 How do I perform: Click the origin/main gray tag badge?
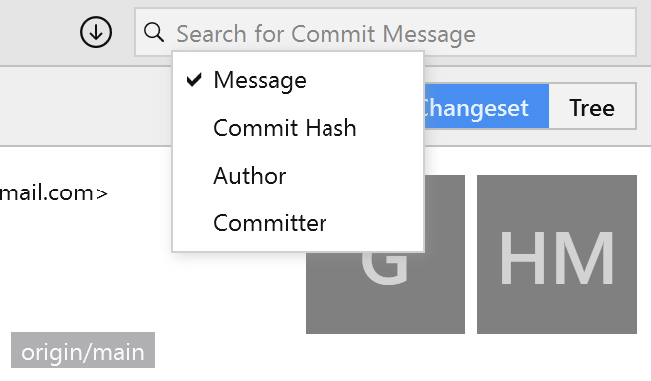83,350
